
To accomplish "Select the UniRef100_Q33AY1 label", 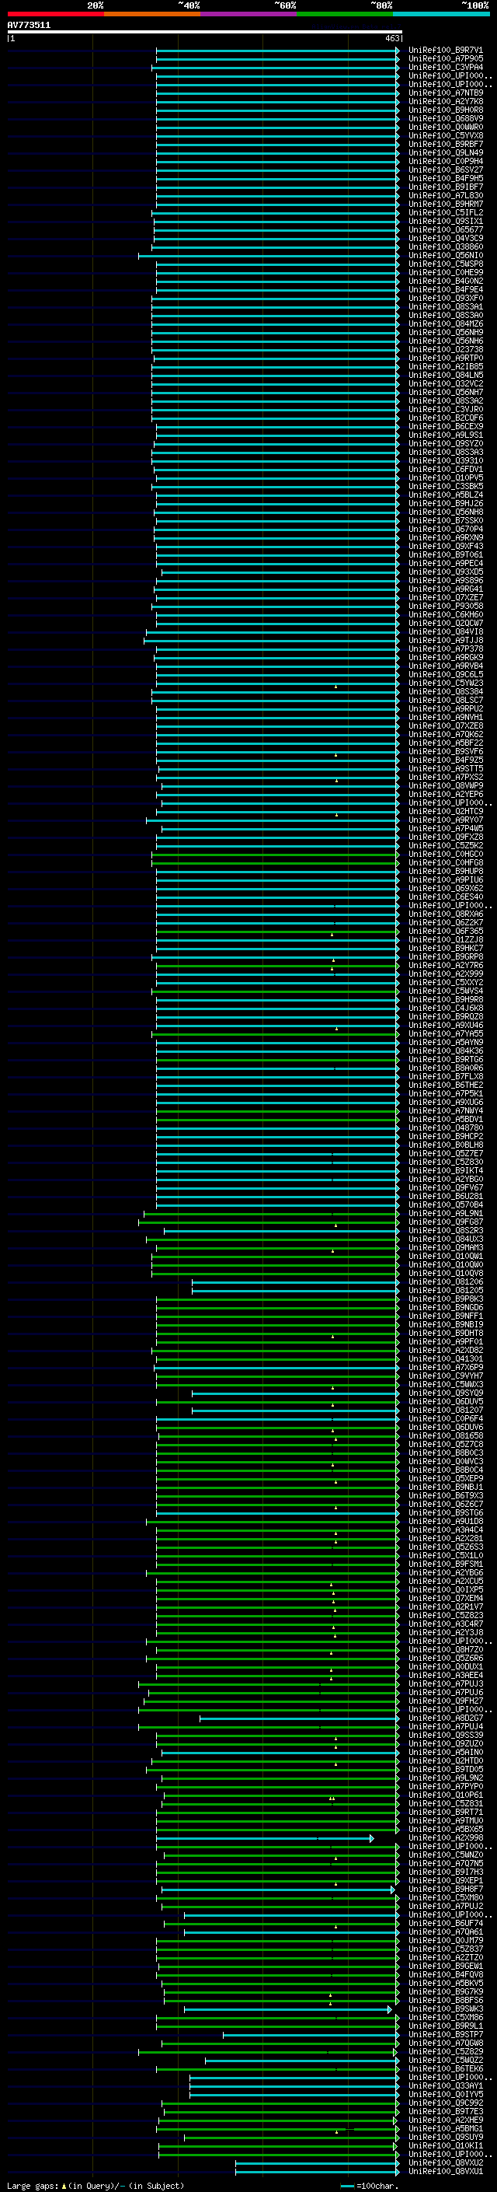I will click(x=445, y=2085).
